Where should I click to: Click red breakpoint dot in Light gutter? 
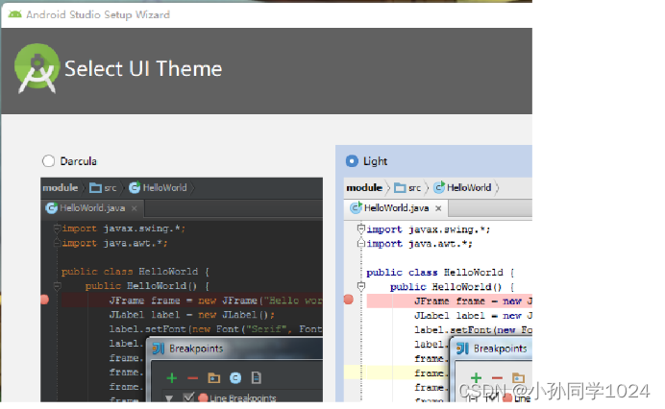pyautogui.click(x=349, y=300)
